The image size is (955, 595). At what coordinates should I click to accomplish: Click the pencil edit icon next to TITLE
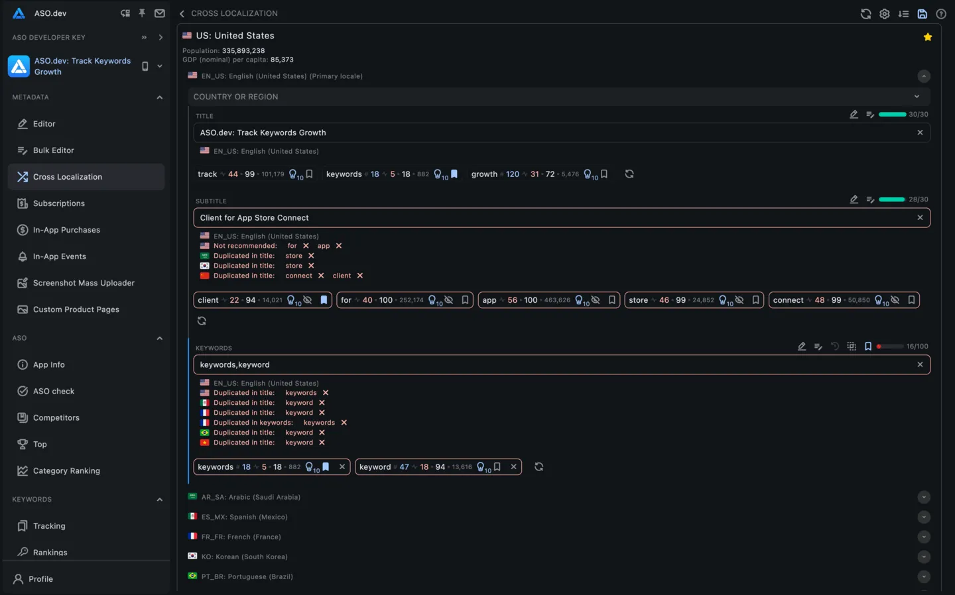(854, 114)
